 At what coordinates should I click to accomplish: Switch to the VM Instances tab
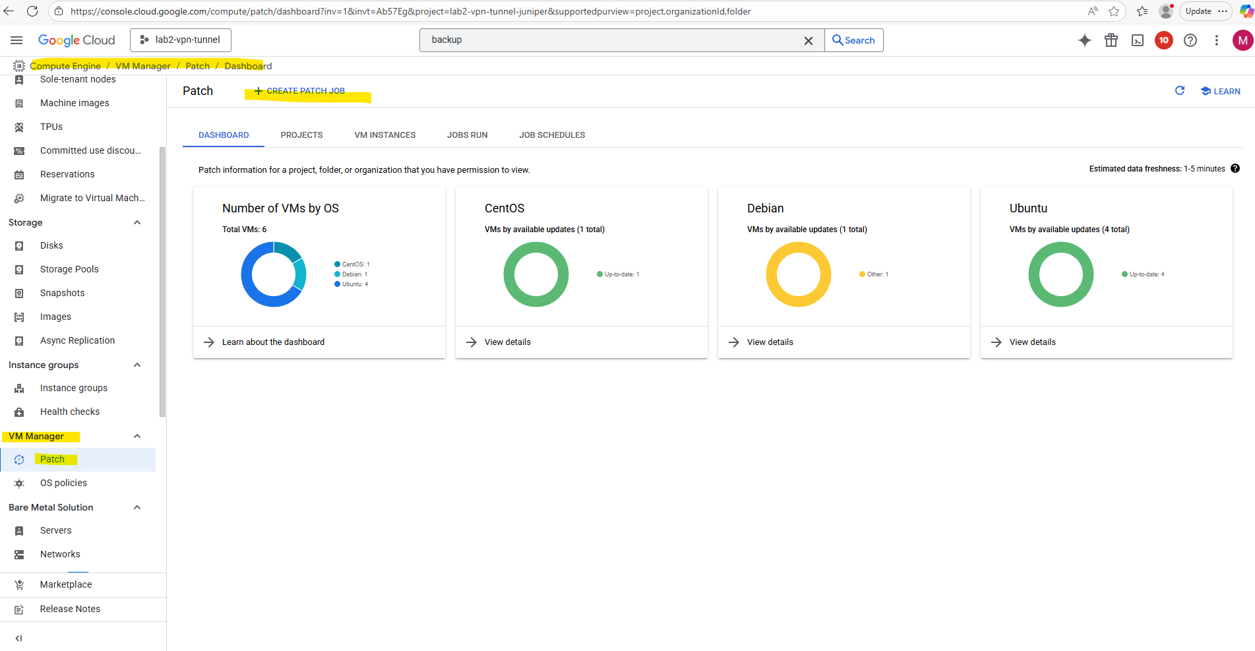pyautogui.click(x=384, y=135)
